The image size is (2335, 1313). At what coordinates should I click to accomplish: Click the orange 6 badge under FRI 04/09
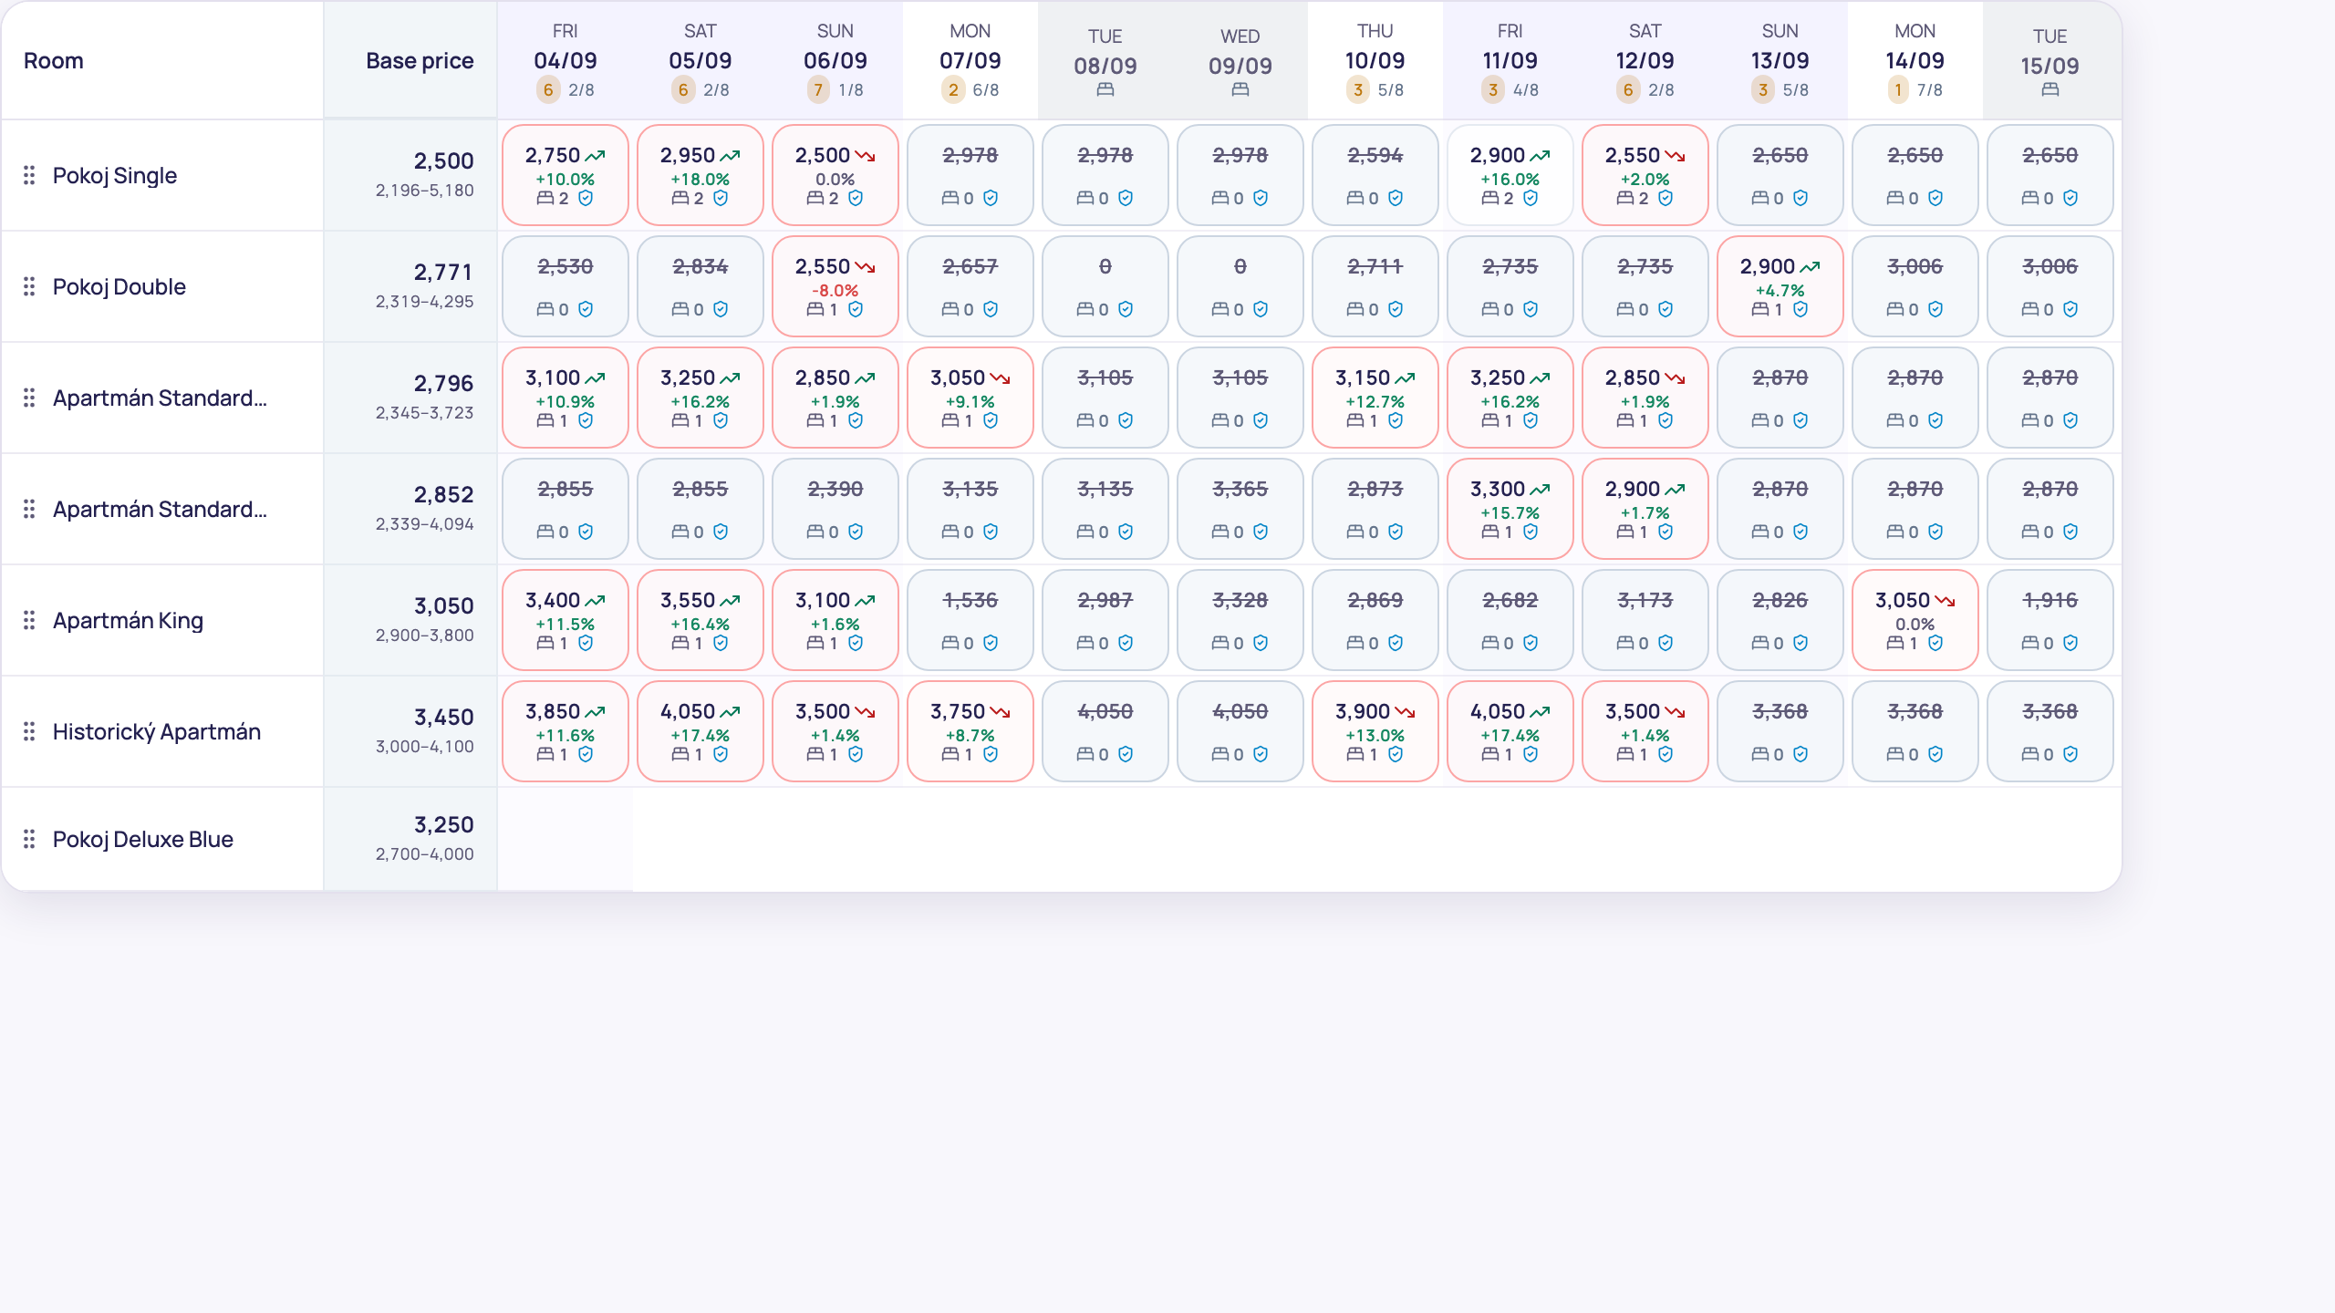coord(548,89)
